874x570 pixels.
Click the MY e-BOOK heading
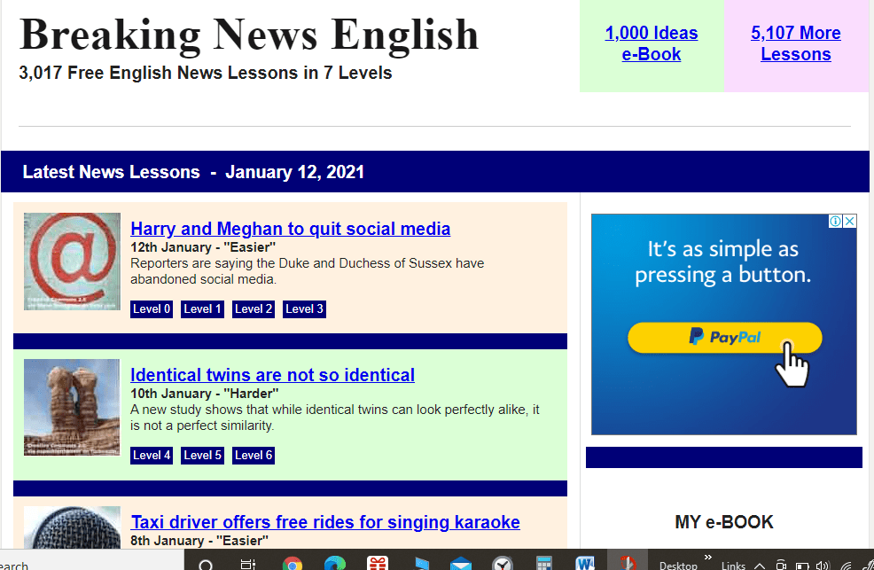coord(724,522)
